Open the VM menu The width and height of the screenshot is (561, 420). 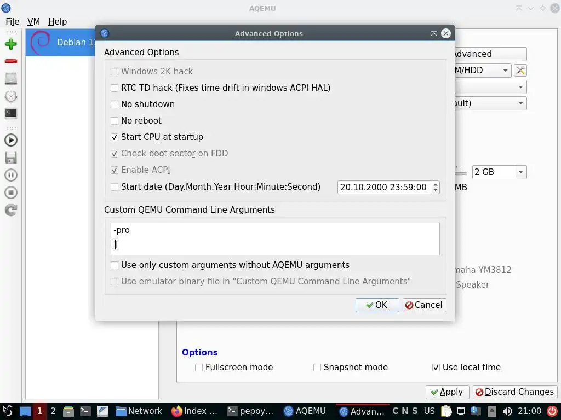(x=33, y=21)
